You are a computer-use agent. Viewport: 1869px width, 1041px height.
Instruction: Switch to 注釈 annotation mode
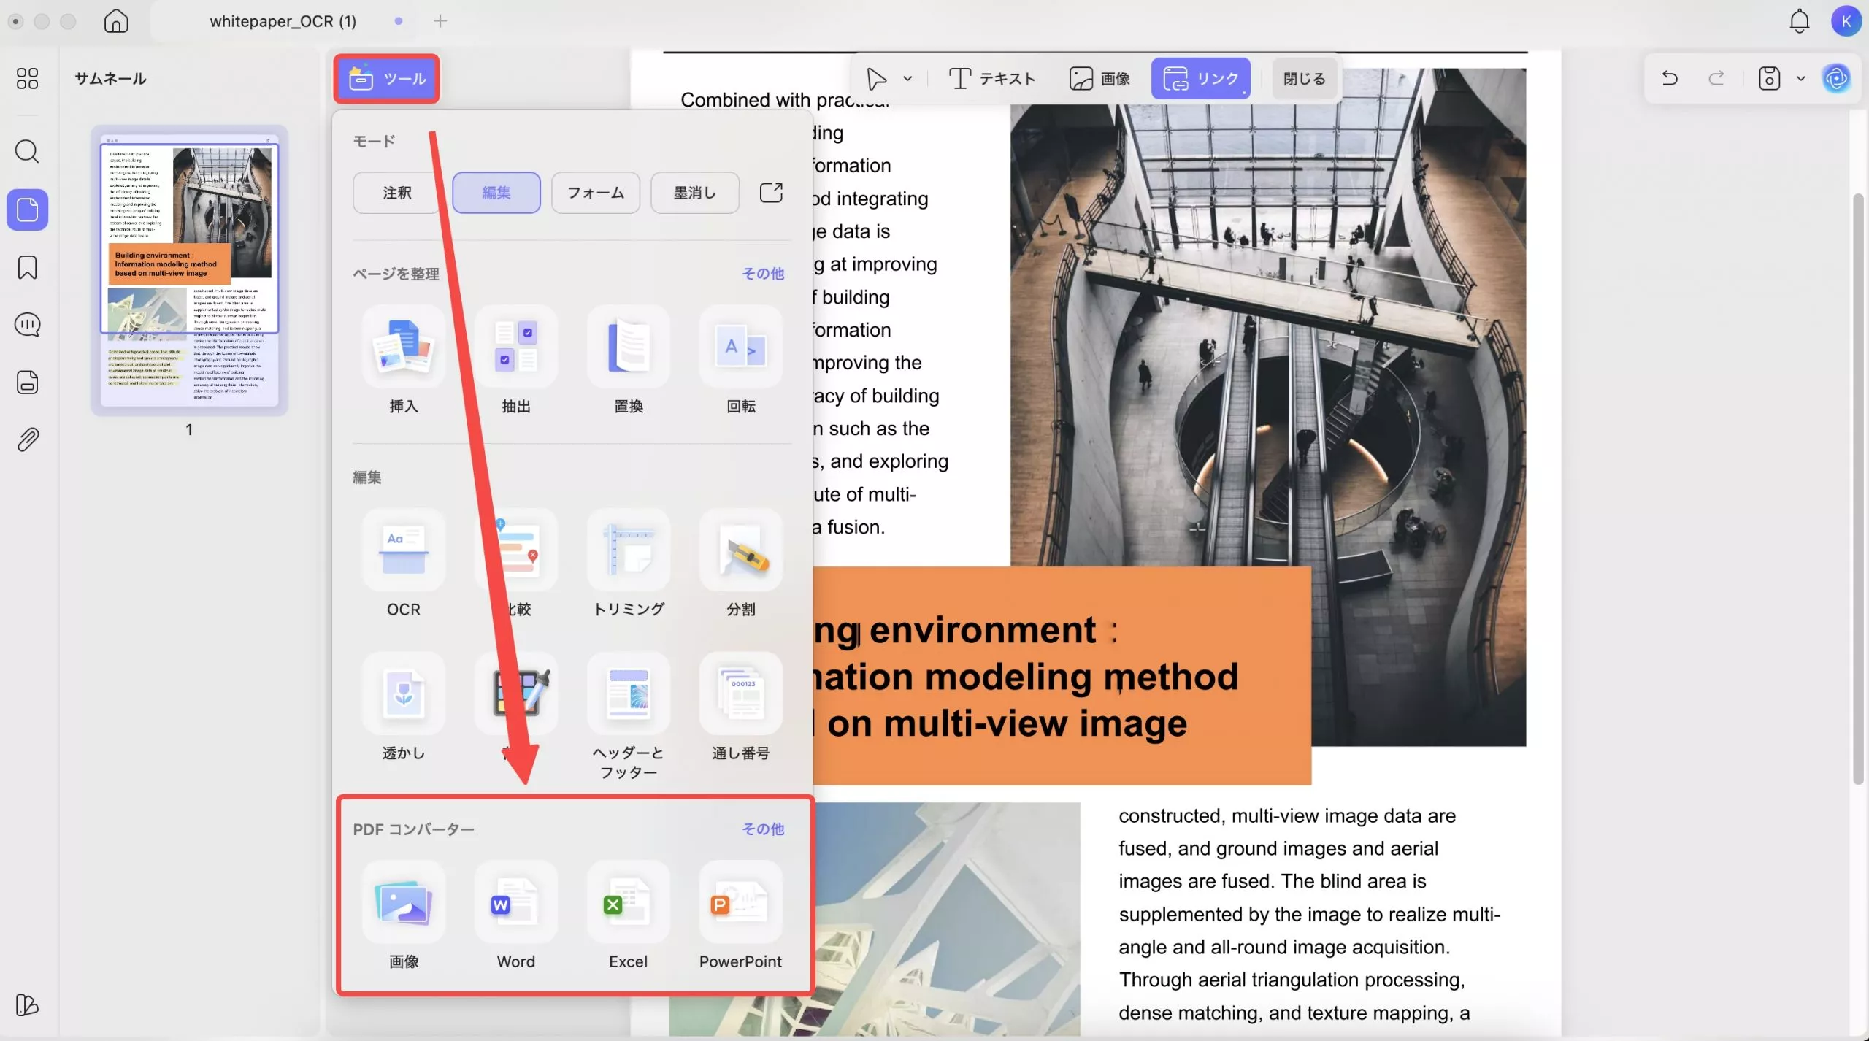[x=395, y=192]
